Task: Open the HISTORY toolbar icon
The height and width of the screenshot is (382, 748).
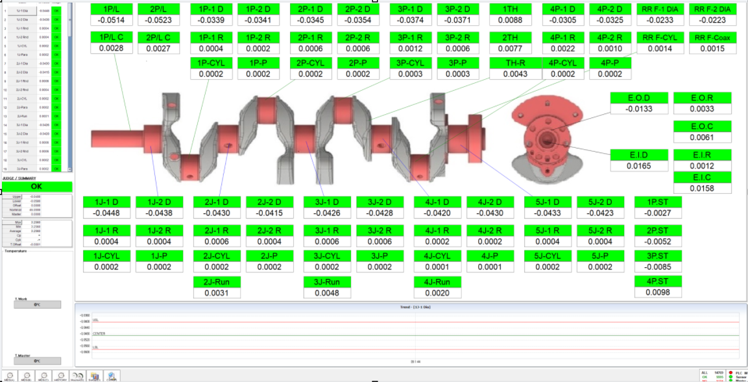Action: click(x=60, y=376)
